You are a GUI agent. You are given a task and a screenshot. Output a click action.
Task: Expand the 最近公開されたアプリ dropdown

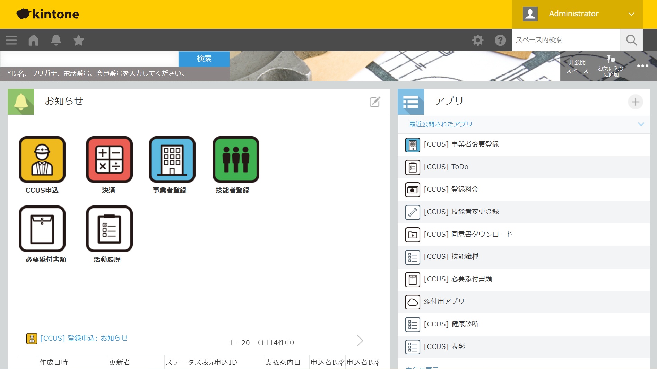(641, 124)
